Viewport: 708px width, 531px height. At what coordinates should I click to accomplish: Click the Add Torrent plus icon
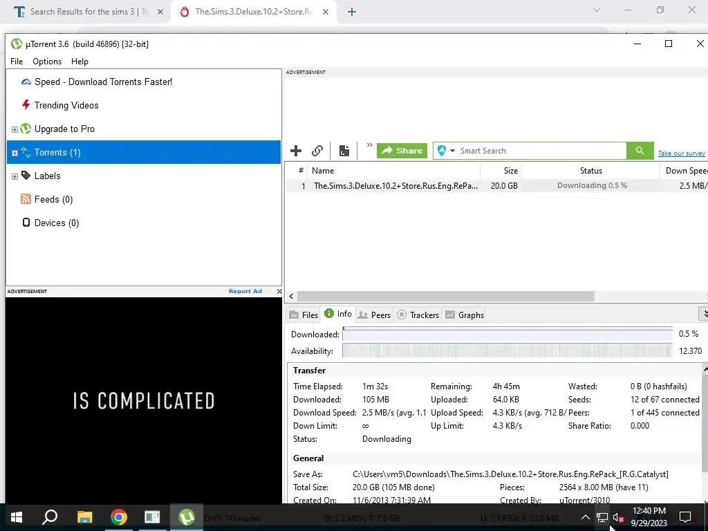coord(296,151)
